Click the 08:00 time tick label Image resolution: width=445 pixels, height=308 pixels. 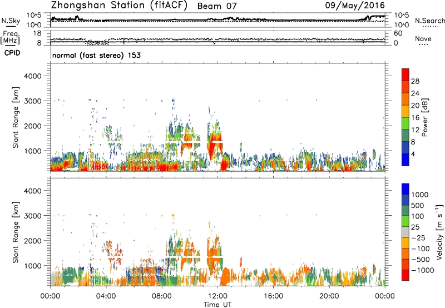point(162,296)
